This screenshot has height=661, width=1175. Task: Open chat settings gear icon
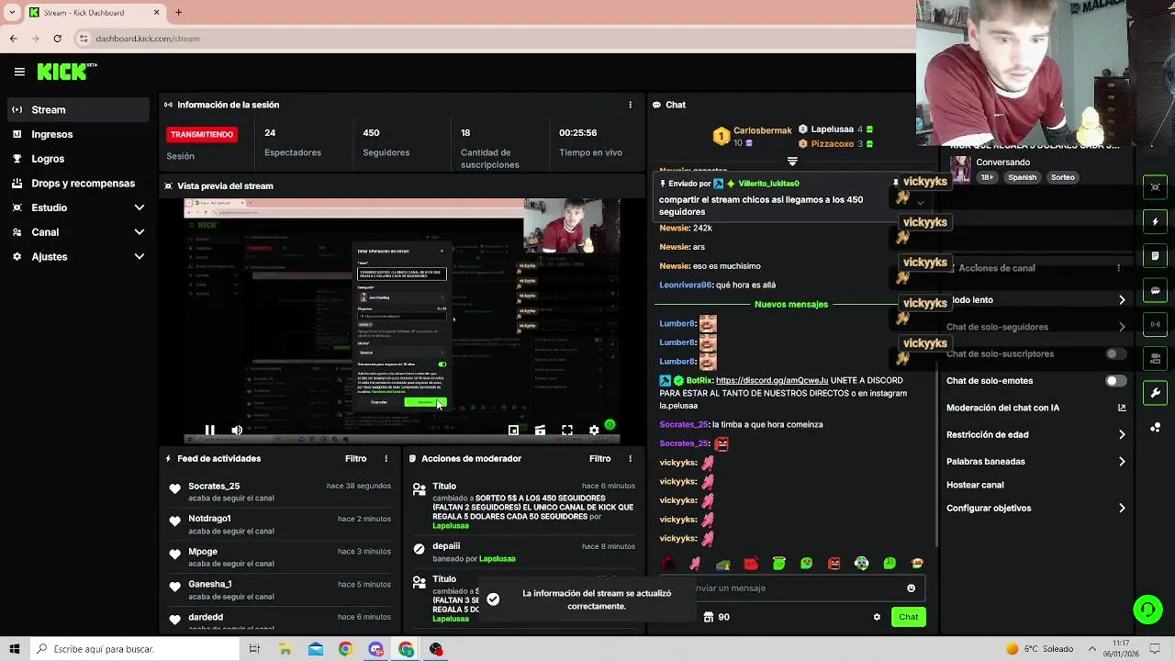coord(877,617)
